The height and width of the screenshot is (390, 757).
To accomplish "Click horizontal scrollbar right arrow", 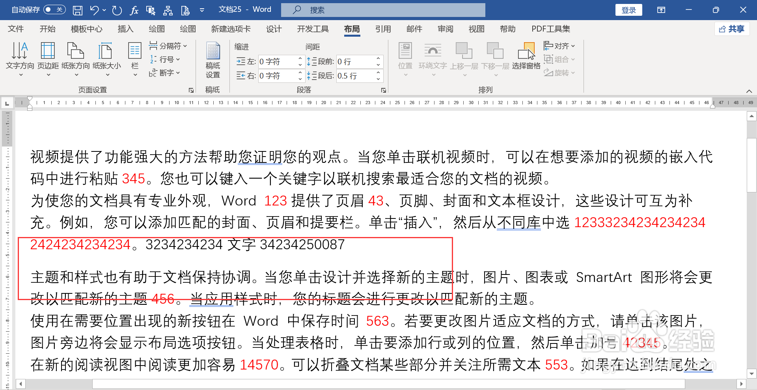I will pos(741,384).
